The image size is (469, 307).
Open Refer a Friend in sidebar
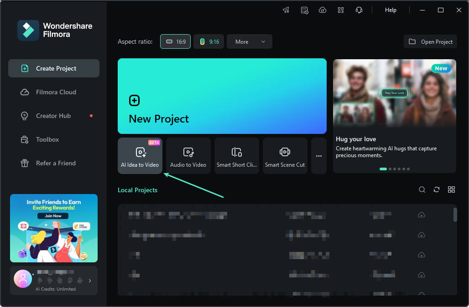[x=54, y=163]
